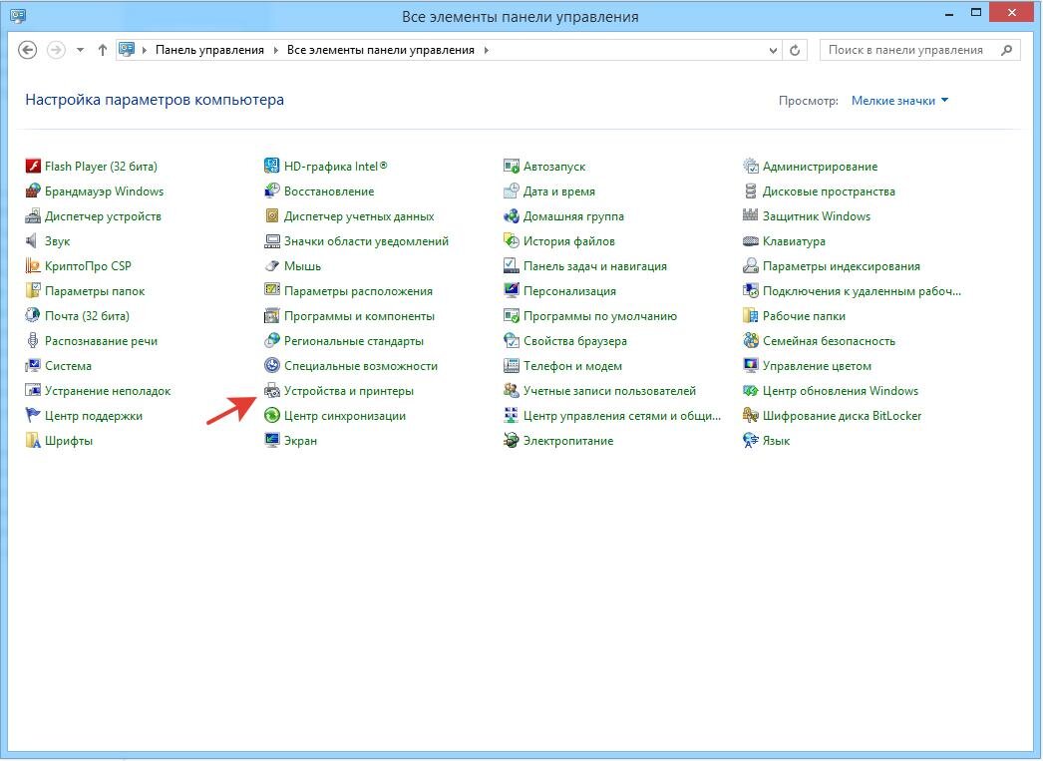Open the Центр синхронизации green icon

point(272,416)
